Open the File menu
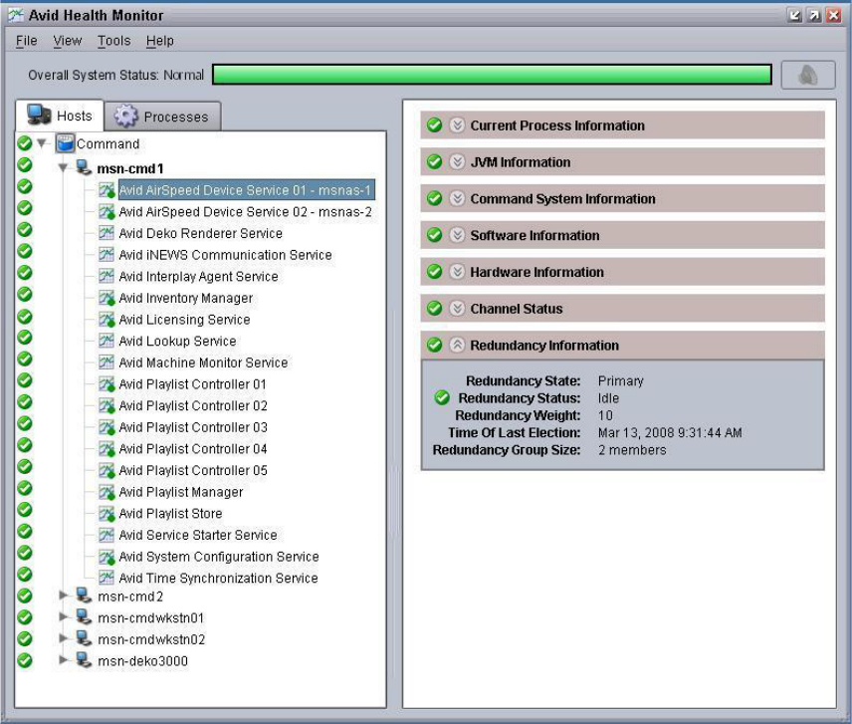 (x=27, y=41)
